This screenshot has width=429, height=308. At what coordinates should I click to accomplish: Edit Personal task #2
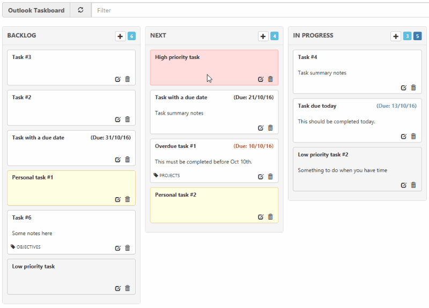pos(261,217)
